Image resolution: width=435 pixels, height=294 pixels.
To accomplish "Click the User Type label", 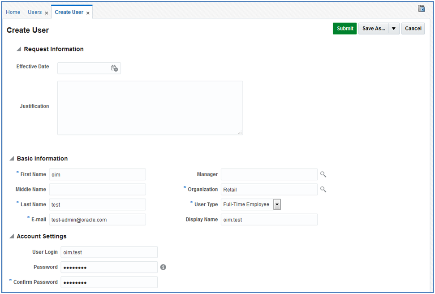I will pyautogui.click(x=206, y=204).
